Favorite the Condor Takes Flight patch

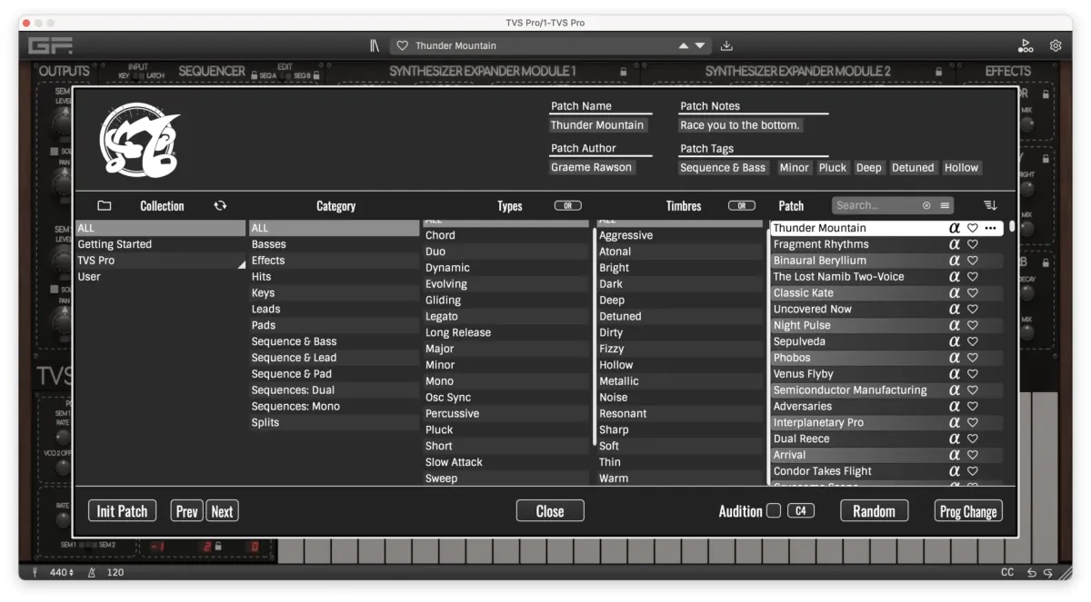click(x=972, y=471)
